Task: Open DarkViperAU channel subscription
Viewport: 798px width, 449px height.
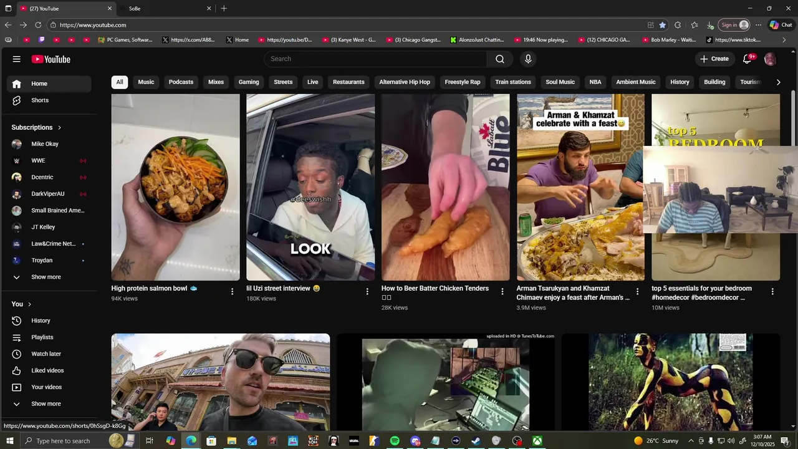Action: [49, 194]
